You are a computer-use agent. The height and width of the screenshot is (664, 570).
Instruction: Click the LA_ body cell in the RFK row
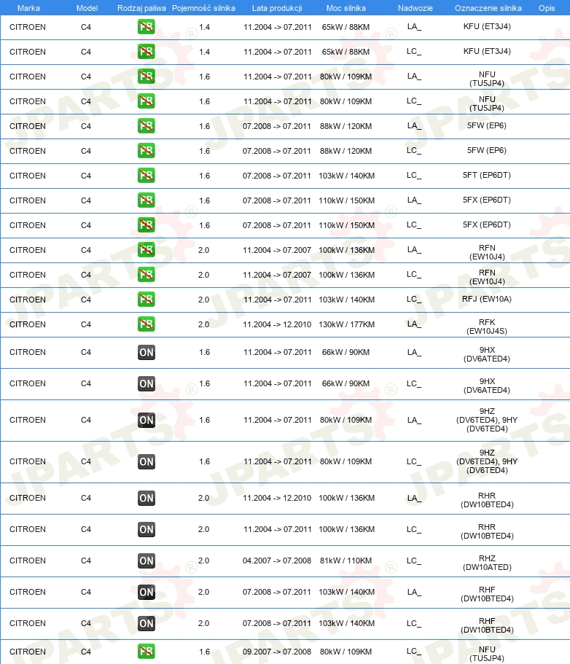coord(414,324)
